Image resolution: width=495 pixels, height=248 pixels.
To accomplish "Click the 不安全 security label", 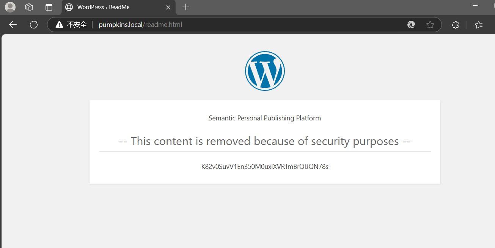I will tap(77, 25).
